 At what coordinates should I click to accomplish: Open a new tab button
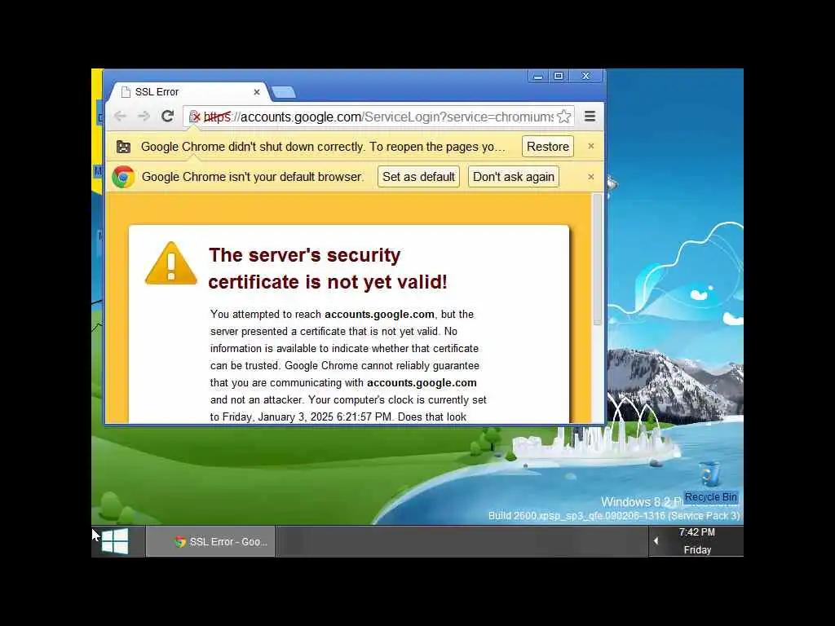click(283, 93)
